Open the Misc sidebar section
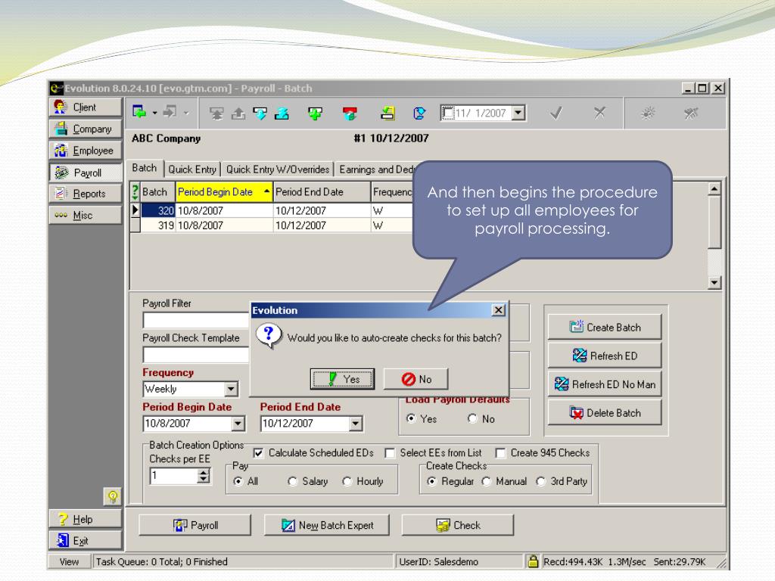 pyautogui.click(x=86, y=215)
